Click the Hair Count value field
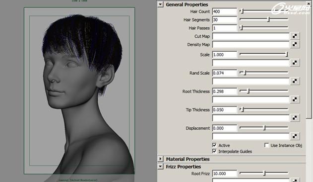 (x=225, y=11)
